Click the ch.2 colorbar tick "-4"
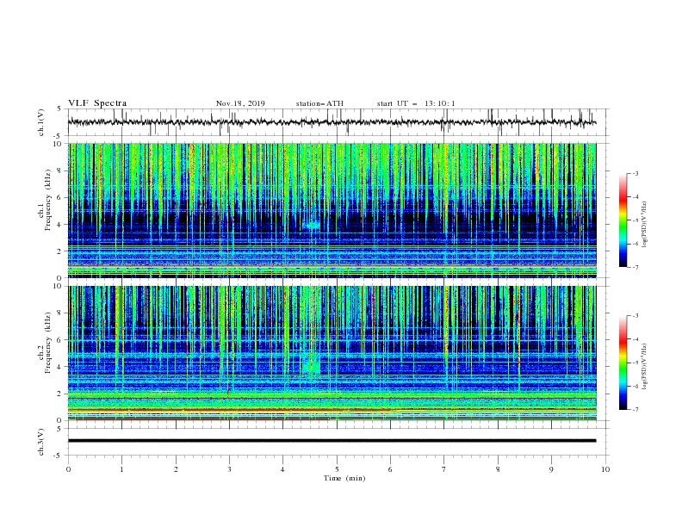 click(635, 339)
